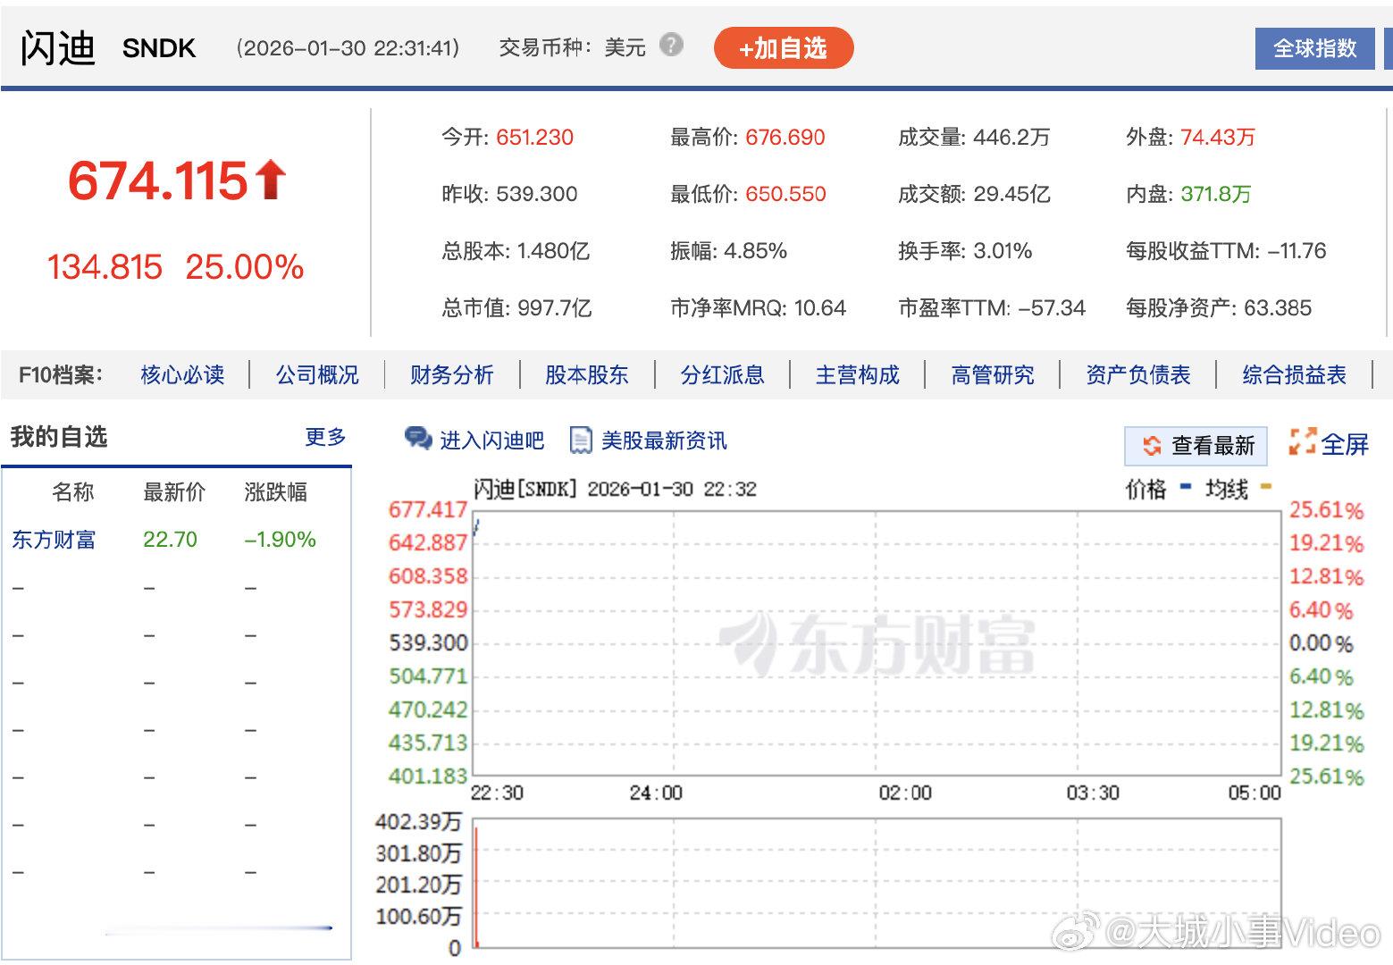Open 闪迪吧 via the chat bubble icon

click(417, 438)
